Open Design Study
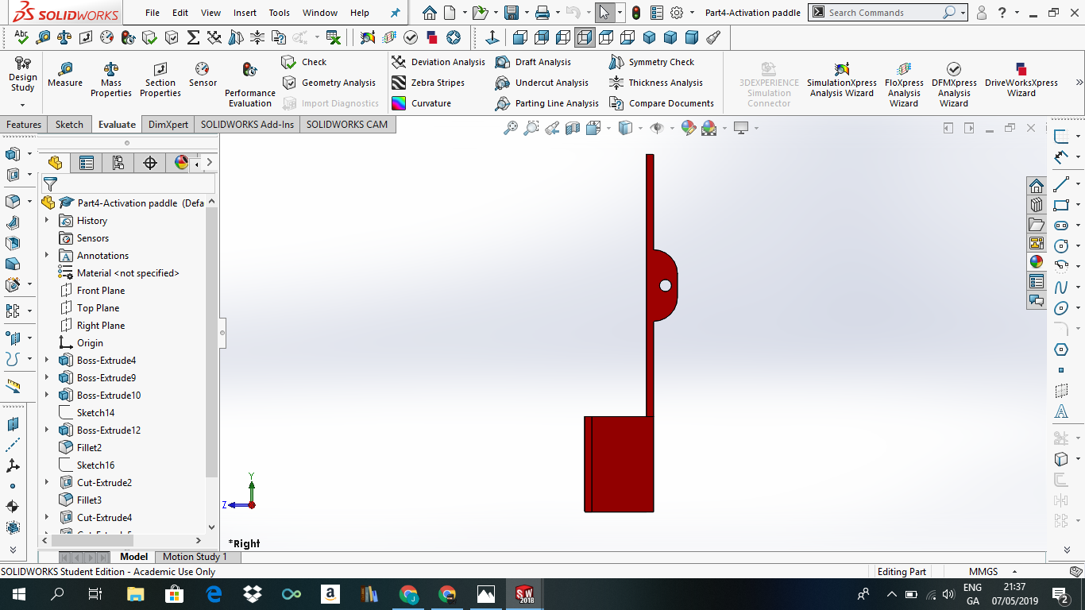This screenshot has height=610, width=1085. pyautogui.click(x=22, y=75)
